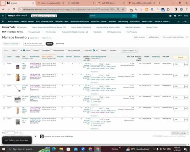Screen dimensions: 190x152
Task: Tick the select-all checkbox in the table header
Action: pyautogui.click(x=4, y=57)
